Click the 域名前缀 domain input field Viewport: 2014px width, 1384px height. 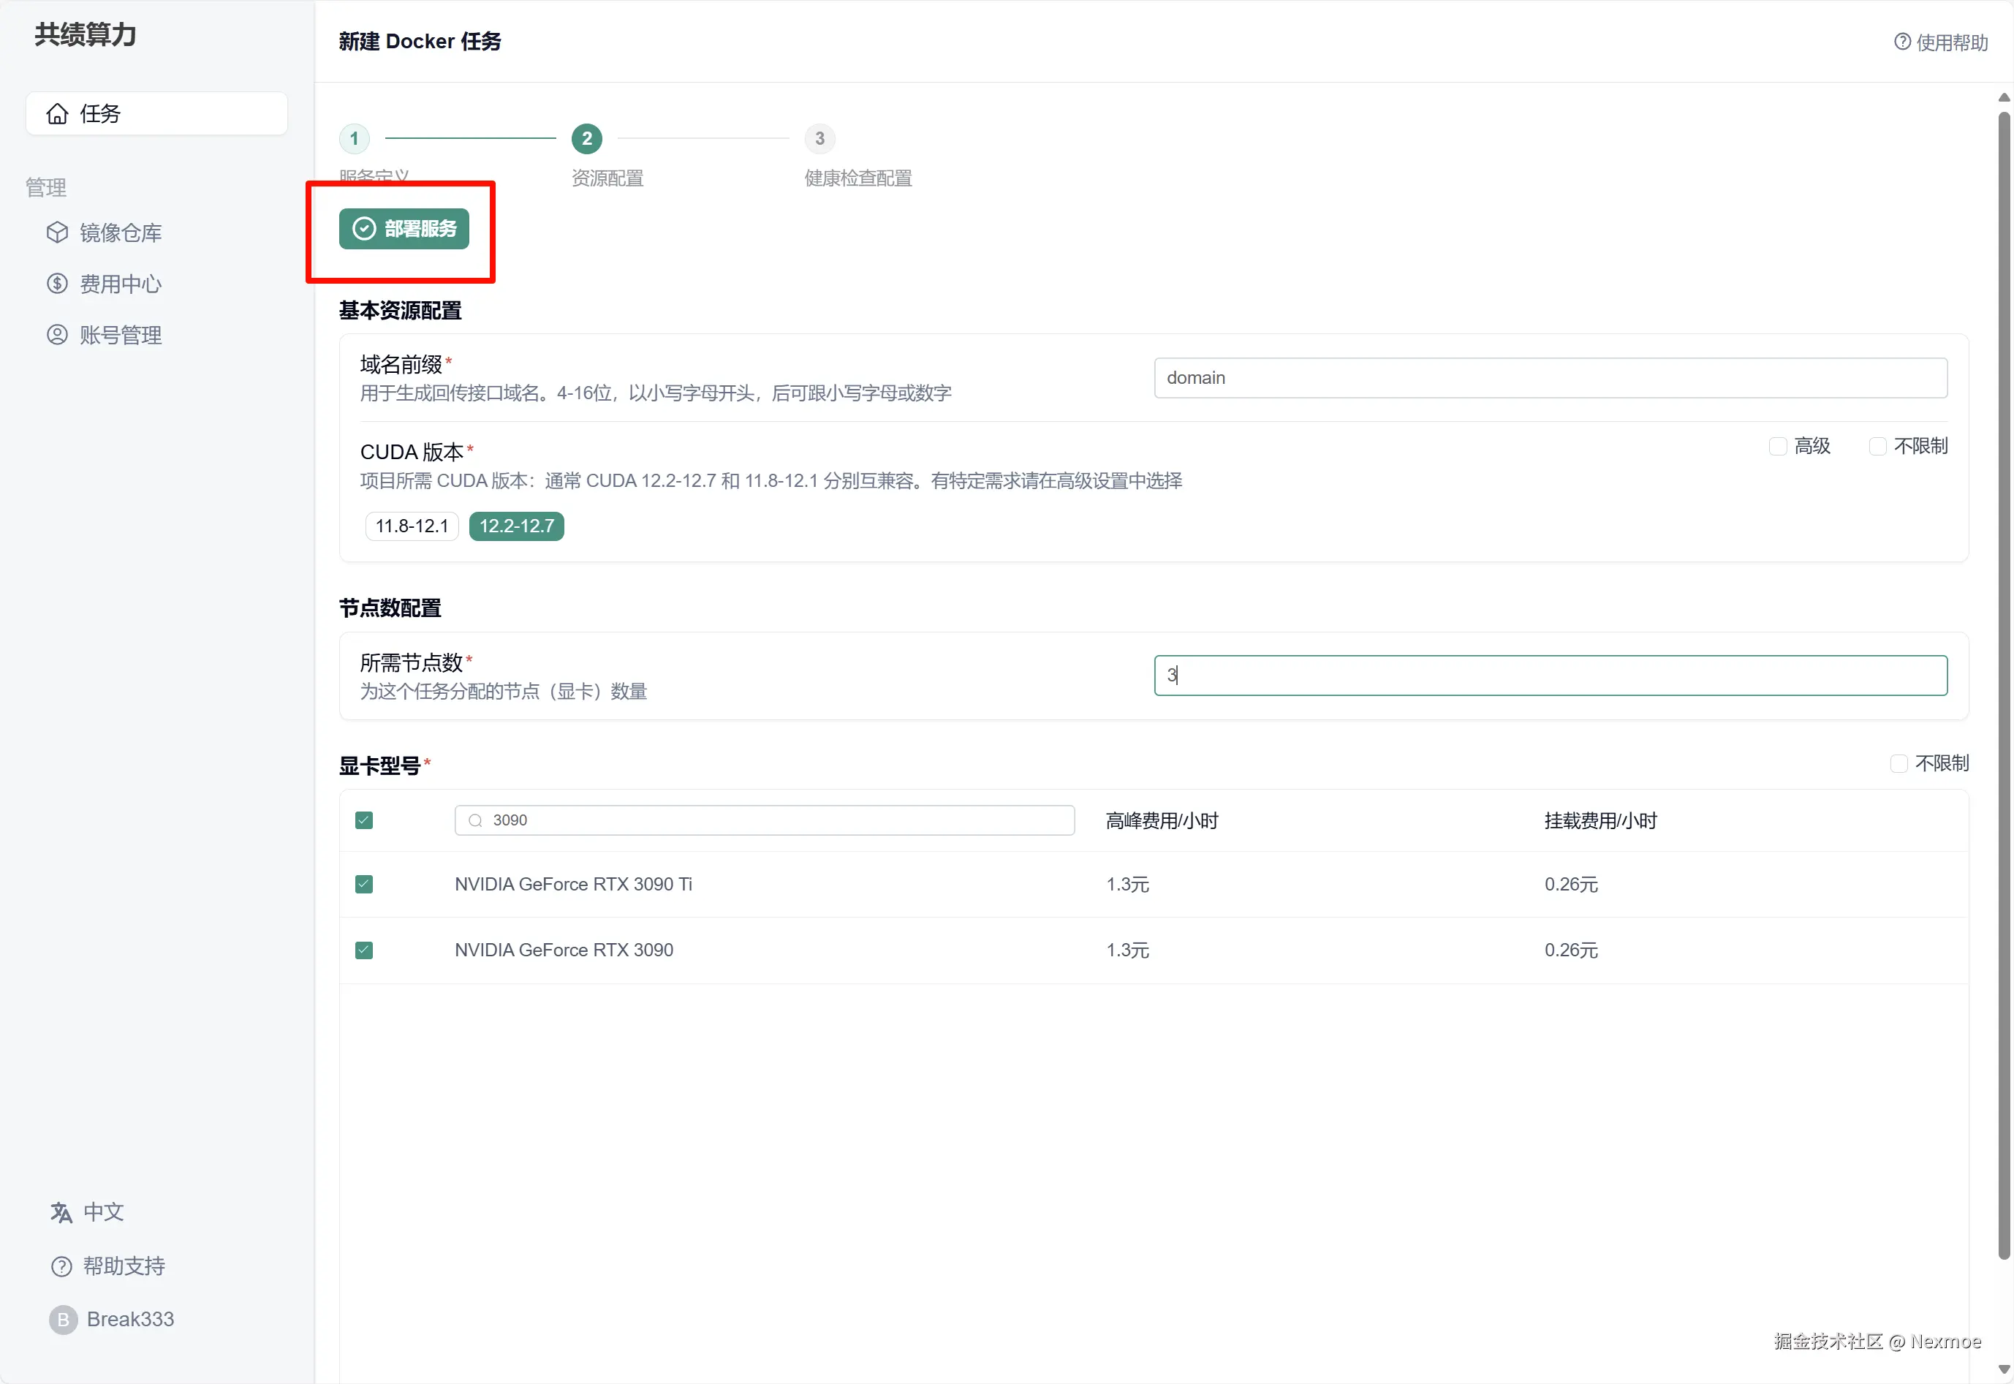1551,377
